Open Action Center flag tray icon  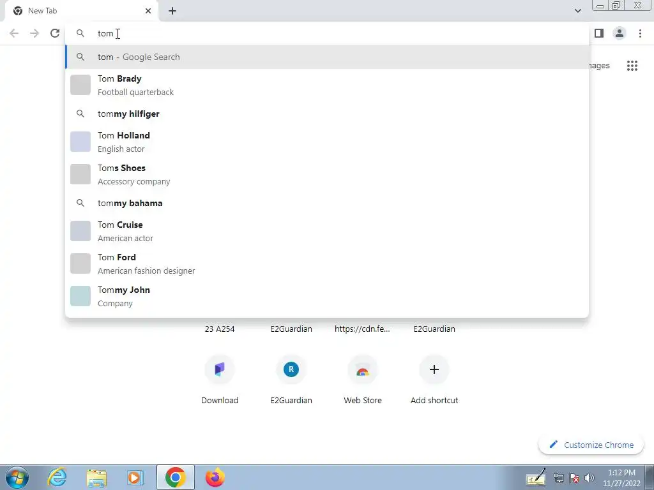574,478
